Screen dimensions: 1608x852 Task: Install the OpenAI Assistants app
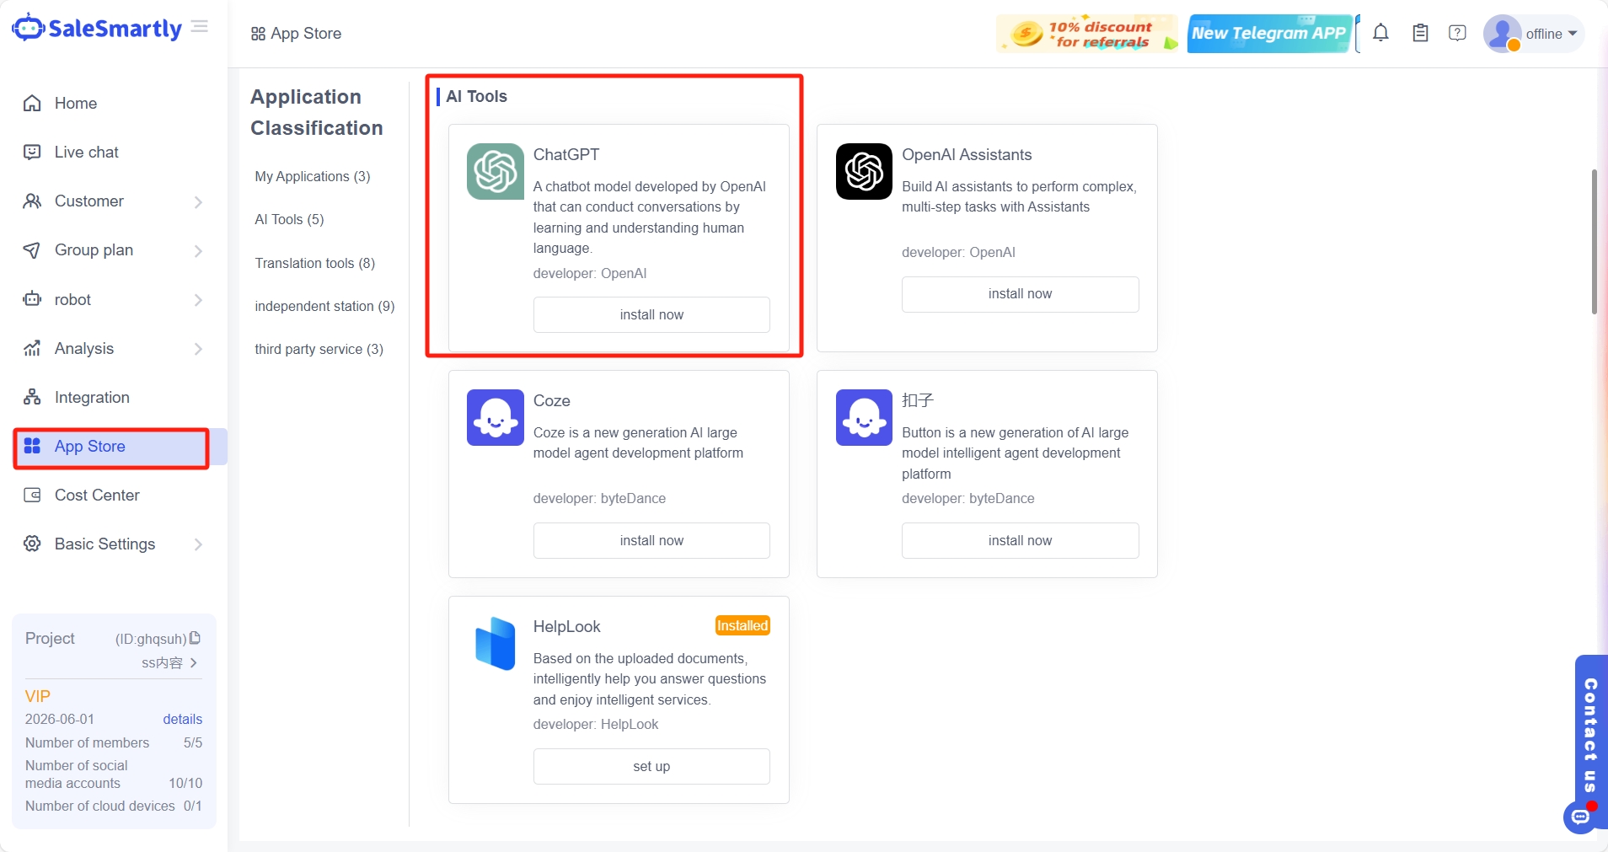[x=1020, y=294]
